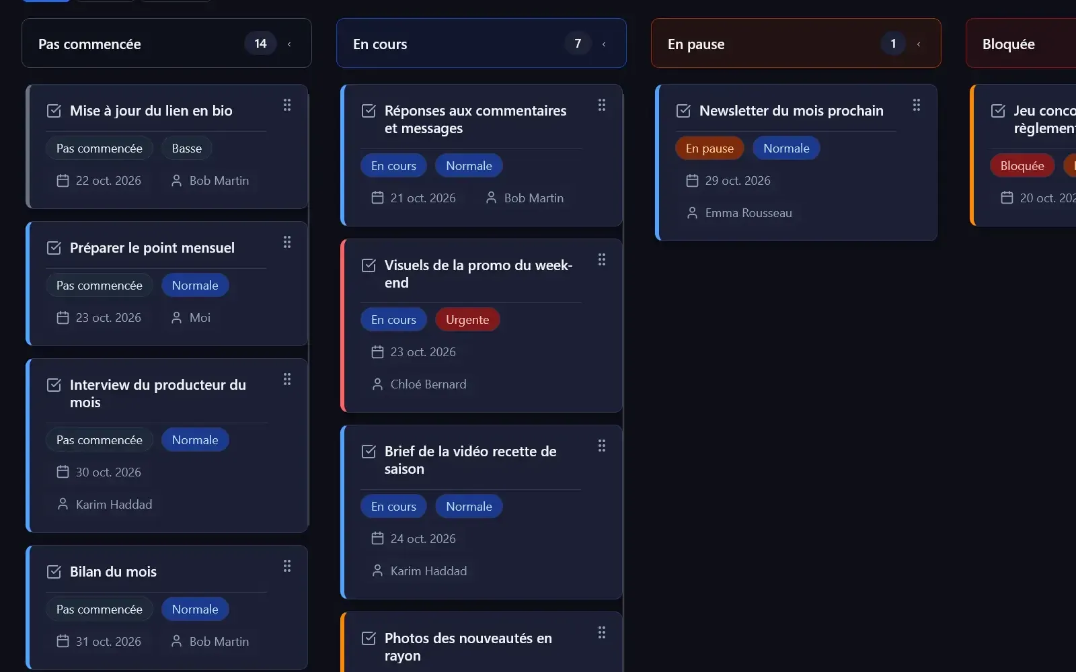This screenshot has width=1076, height=672.
Task: Click calendar icon next to 22 oct. 2026
Action: [63, 181]
